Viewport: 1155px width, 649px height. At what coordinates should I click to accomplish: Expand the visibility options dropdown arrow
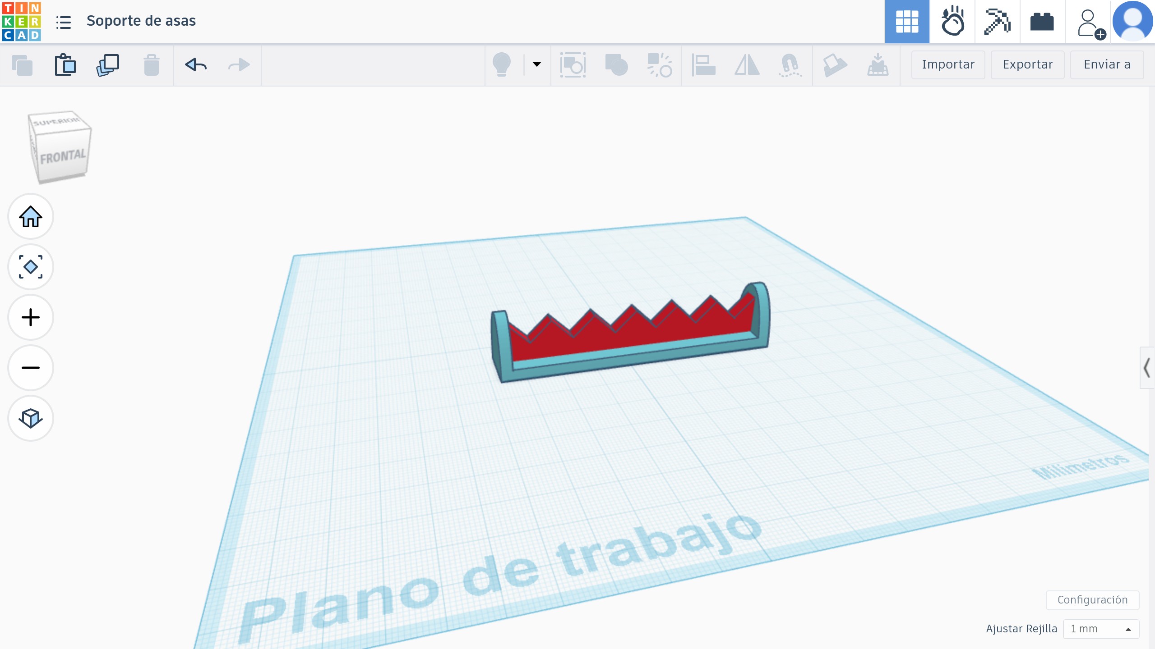pyautogui.click(x=537, y=64)
